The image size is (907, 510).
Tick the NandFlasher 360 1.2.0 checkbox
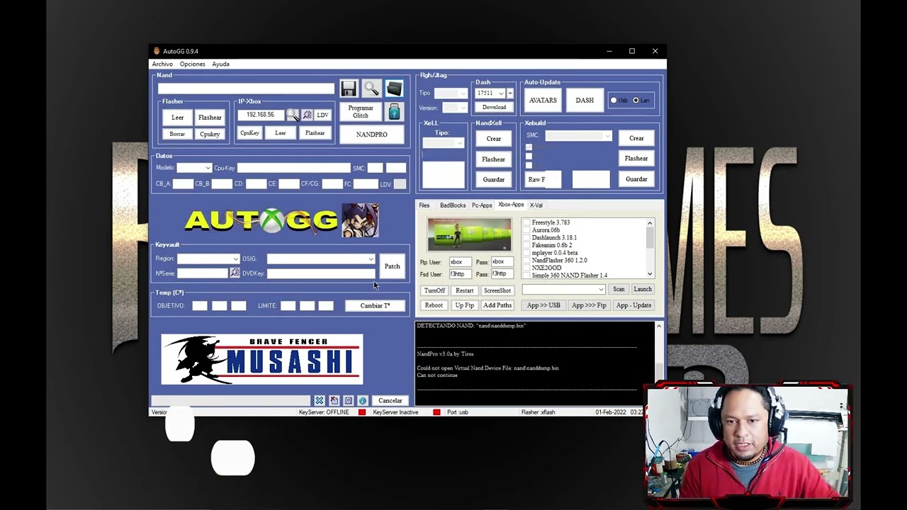click(526, 261)
